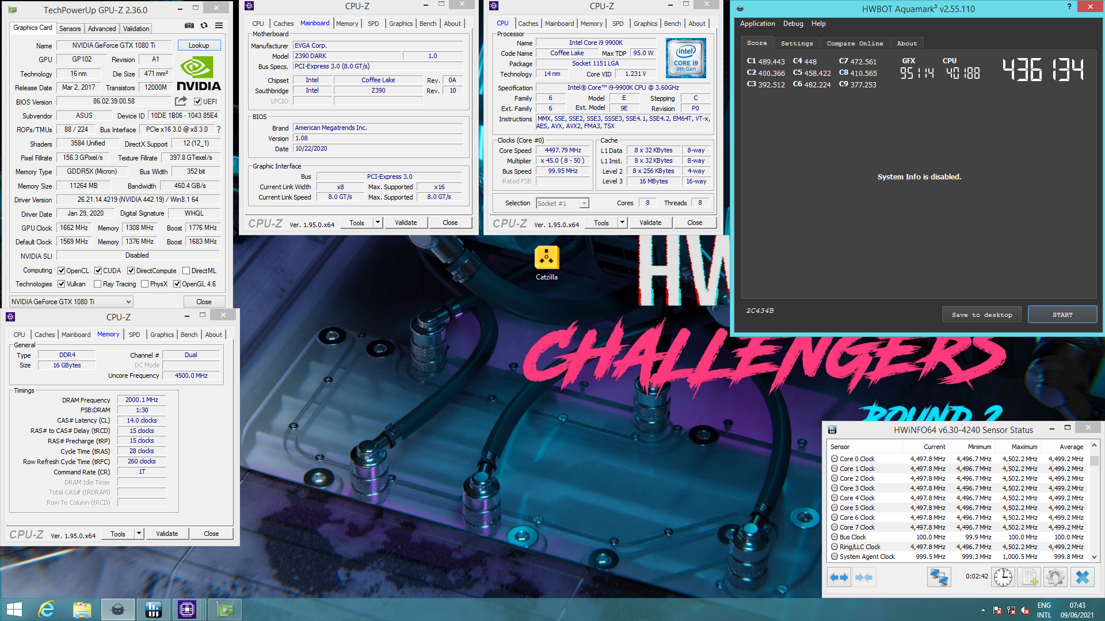Switch to Aquamark Compare Online tab
1105x621 pixels.
(855, 44)
